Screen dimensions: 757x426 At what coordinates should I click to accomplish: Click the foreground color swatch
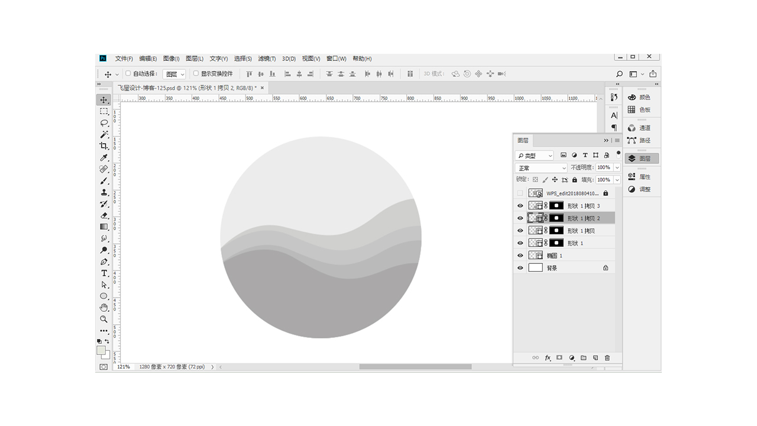[101, 350]
